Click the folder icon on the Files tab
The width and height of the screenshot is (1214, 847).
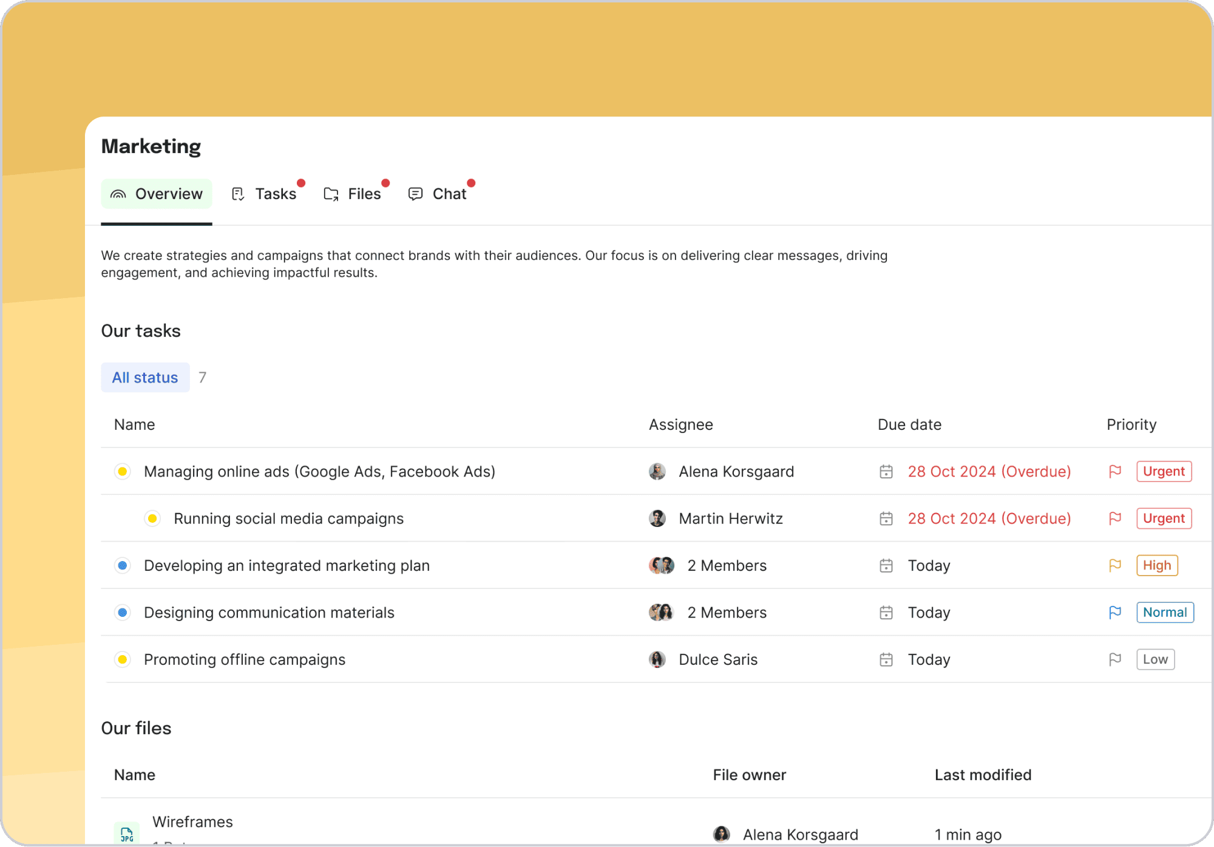(x=331, y=194)
